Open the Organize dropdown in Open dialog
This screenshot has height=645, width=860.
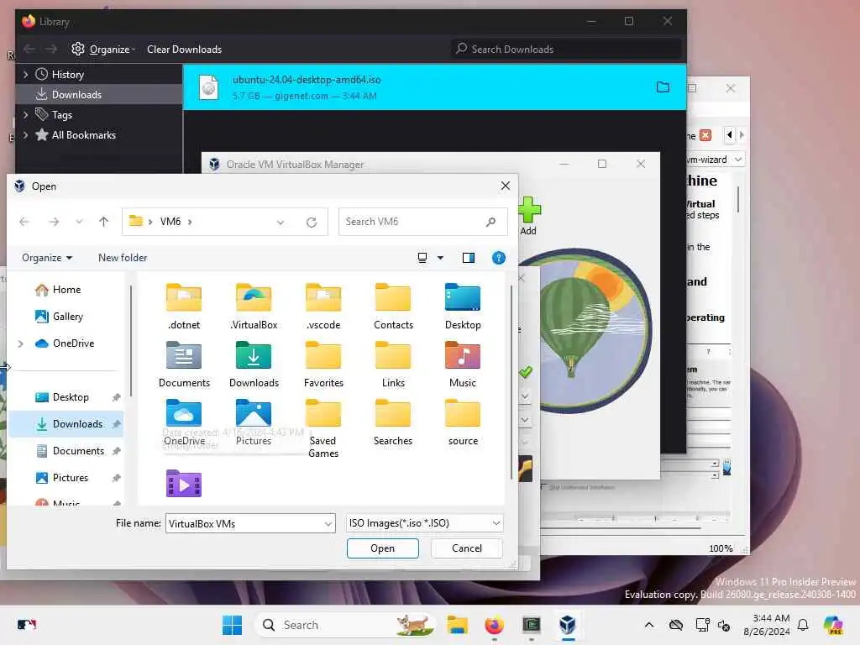47,258
